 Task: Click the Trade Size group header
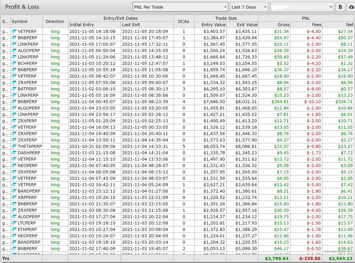coord(226,18)
